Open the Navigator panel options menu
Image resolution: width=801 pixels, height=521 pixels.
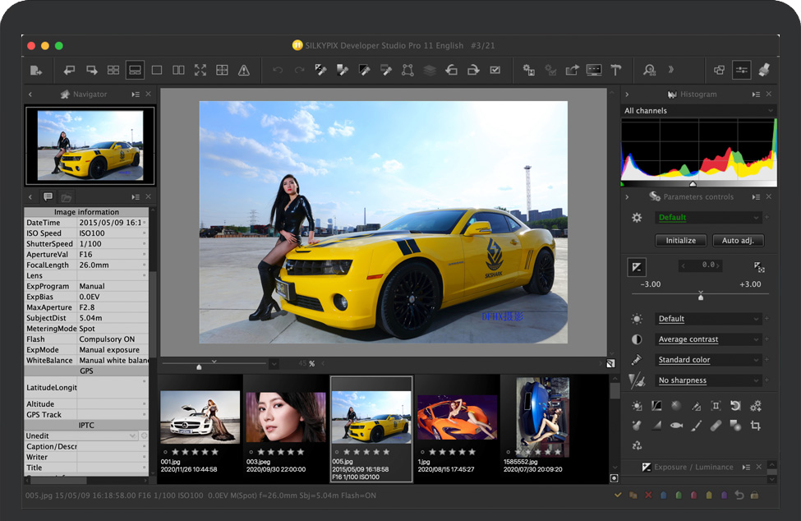point(136,95)
